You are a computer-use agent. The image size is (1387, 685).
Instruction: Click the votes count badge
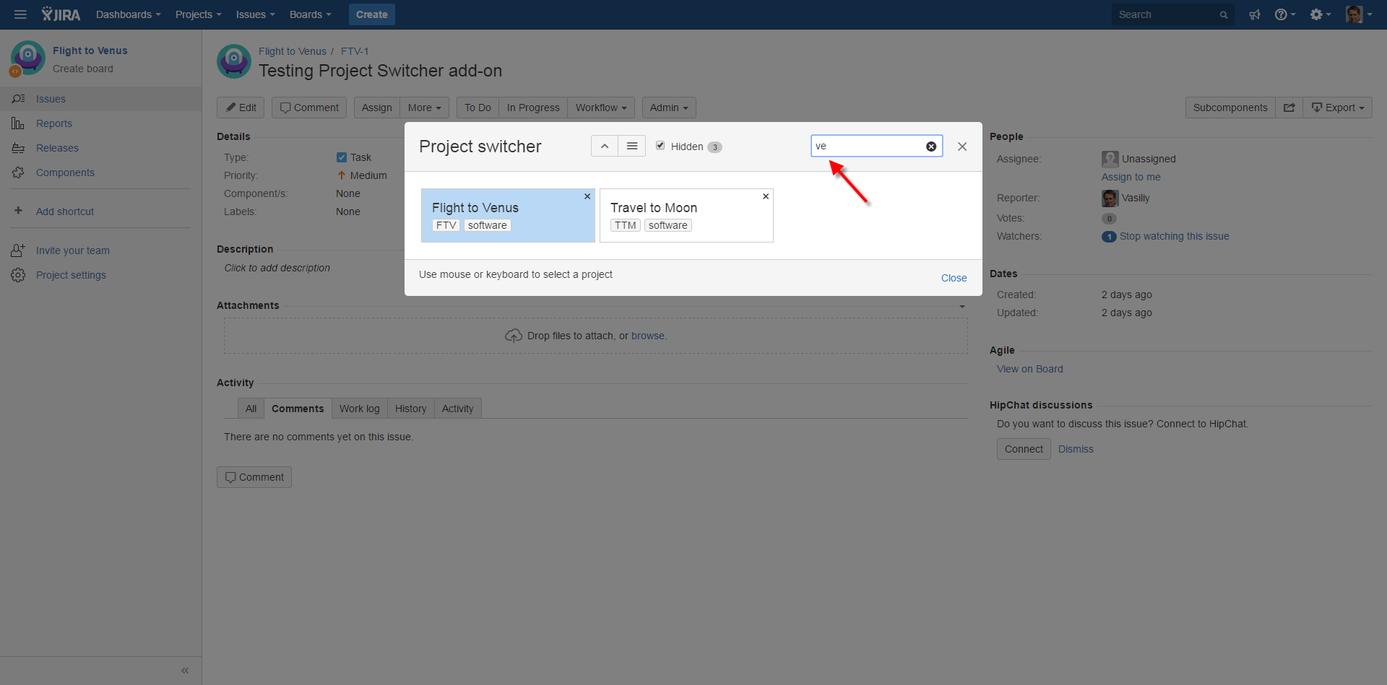1109,219
